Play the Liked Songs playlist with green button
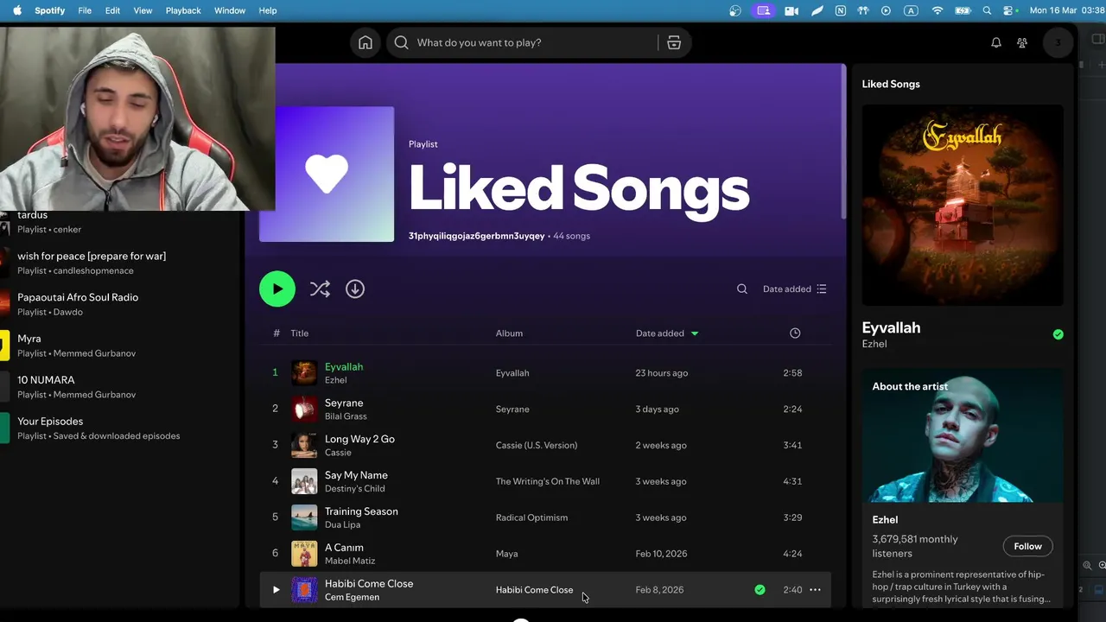Screen dimensions: 1106x622 point(277,289)
